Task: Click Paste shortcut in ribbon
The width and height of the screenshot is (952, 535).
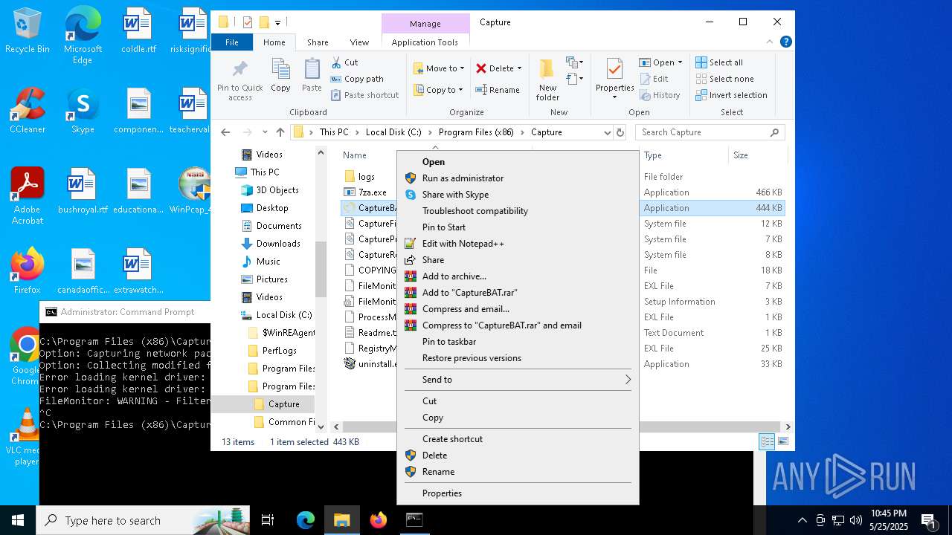Action: [x=365, y=95]
